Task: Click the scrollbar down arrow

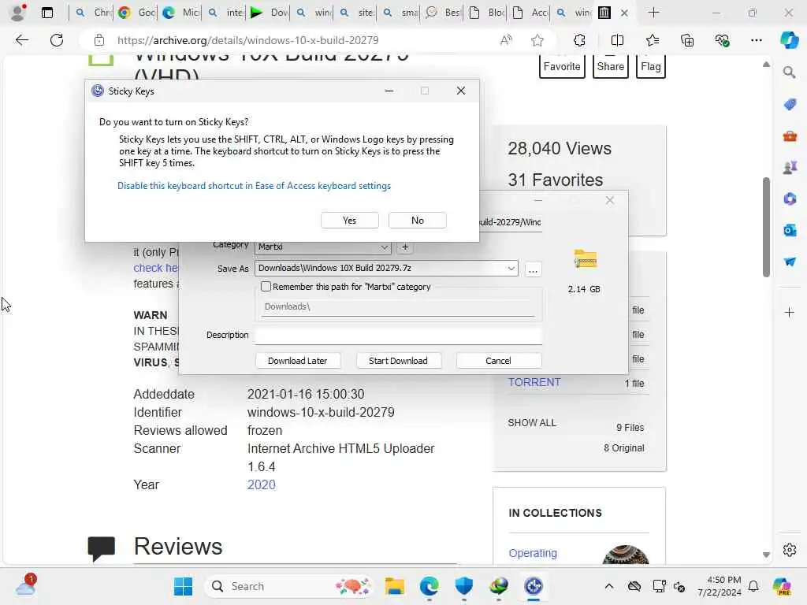Action: pos(766,555)
